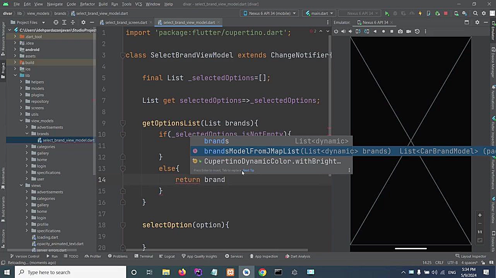Viewport: 496px width, 278px height.
Task: Open Project Files view dropdown
Action: pyautogui.click(x=27, y=22)
